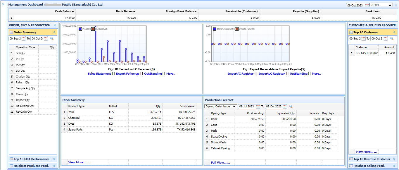Search Order Summery with magnifier icon

(52, 39)
